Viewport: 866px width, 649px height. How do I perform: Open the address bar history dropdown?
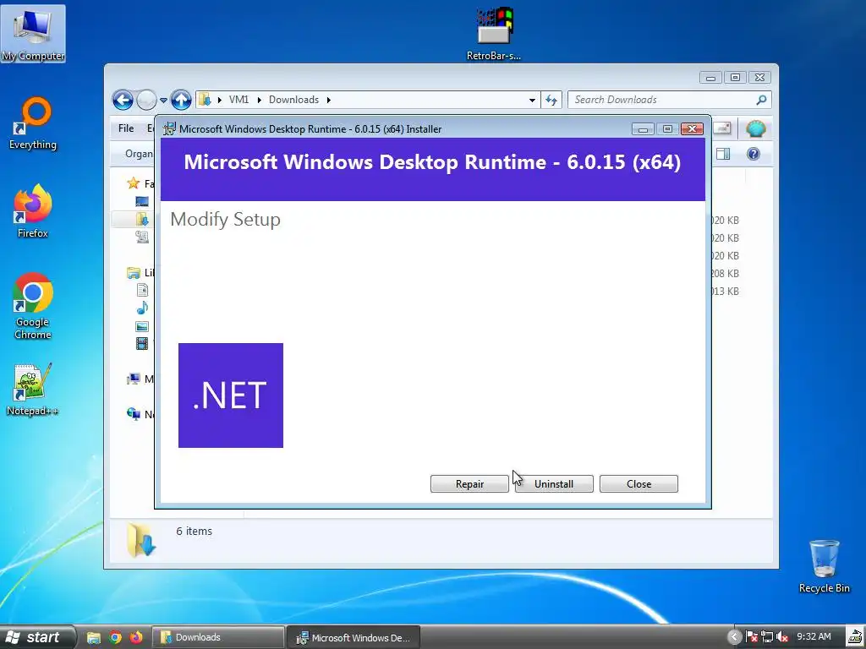coord(532,100)
